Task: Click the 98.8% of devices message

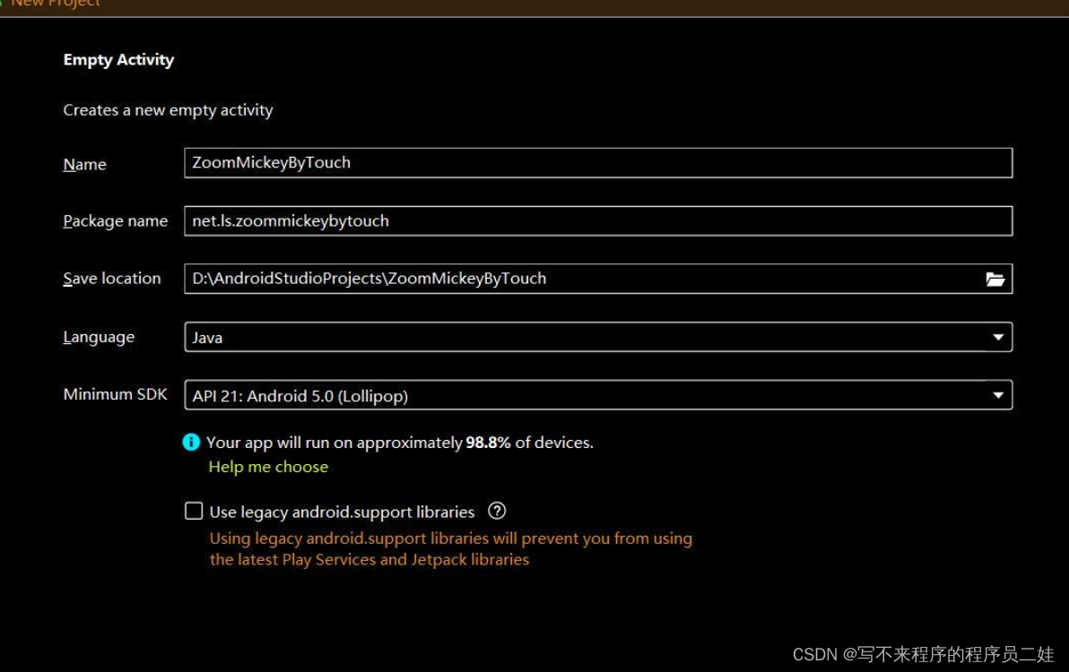Action: coord(399,443)
